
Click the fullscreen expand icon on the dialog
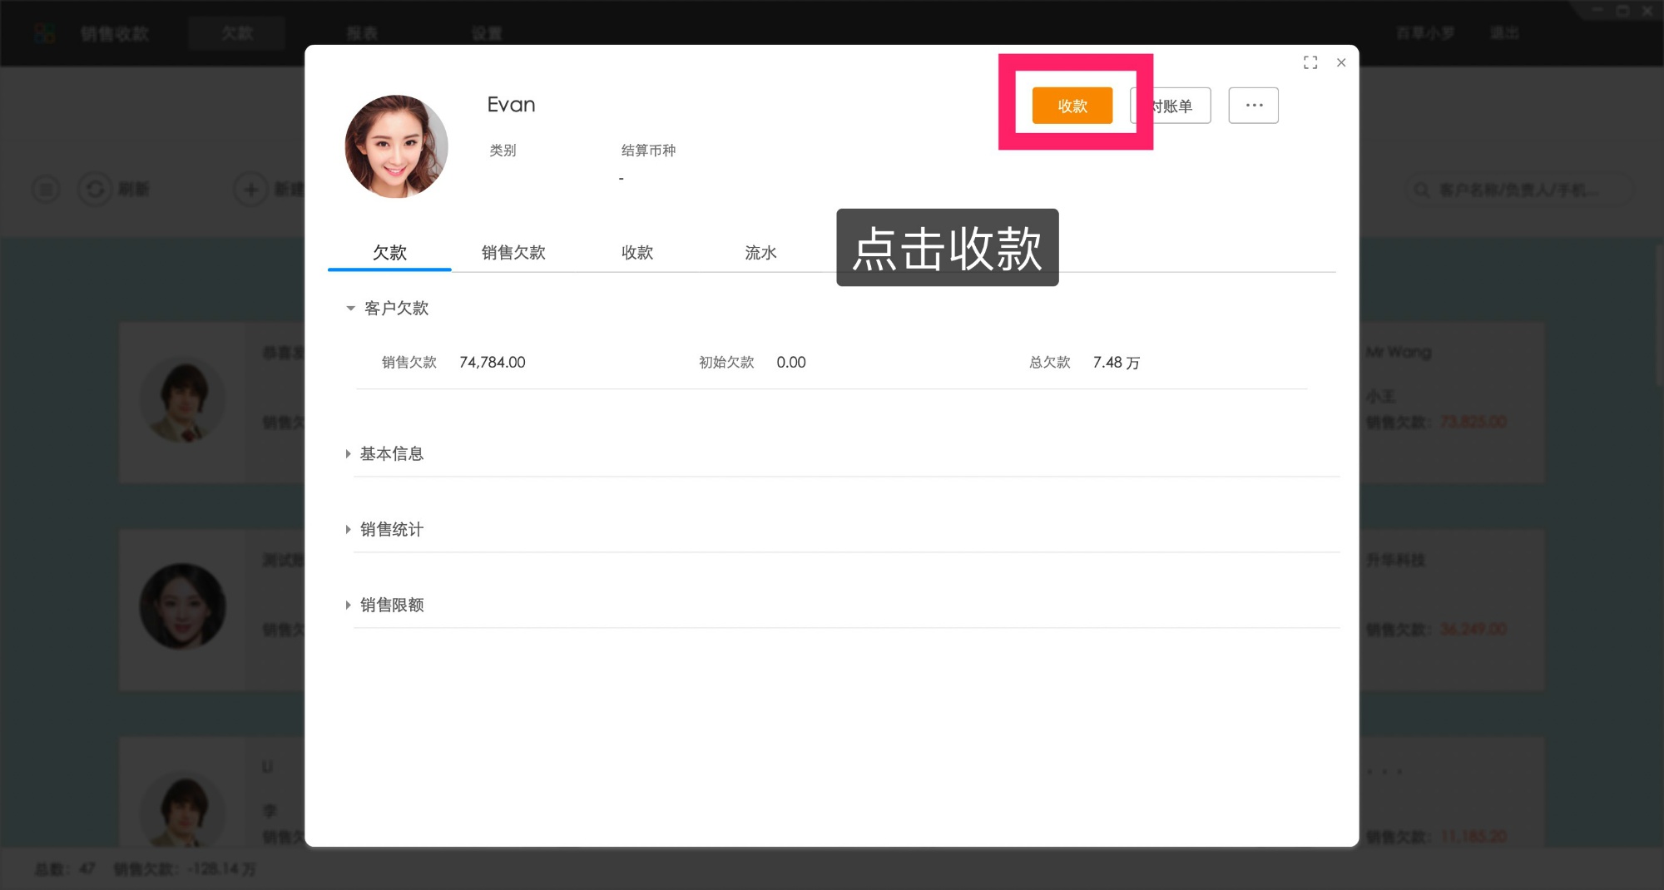point(1310,62)
